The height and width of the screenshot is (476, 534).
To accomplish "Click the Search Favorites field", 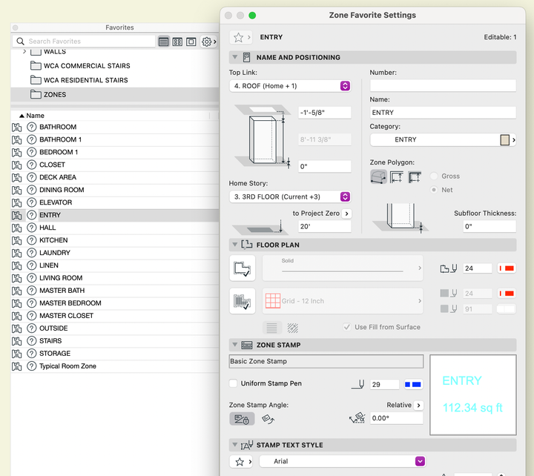I will pos(84,42).
